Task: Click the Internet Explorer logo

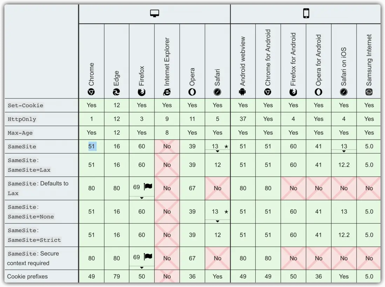Action: [167, 92]
